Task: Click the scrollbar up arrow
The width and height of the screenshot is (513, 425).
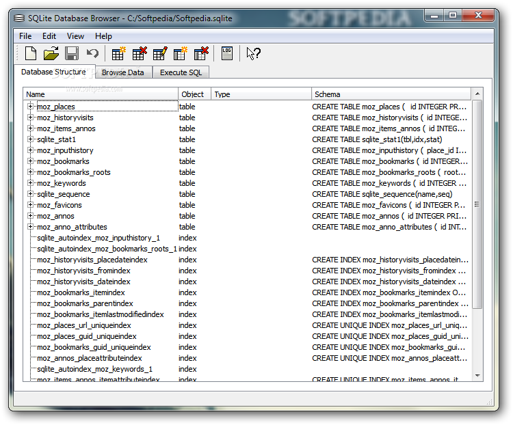Action: click(x=477, y=94)
